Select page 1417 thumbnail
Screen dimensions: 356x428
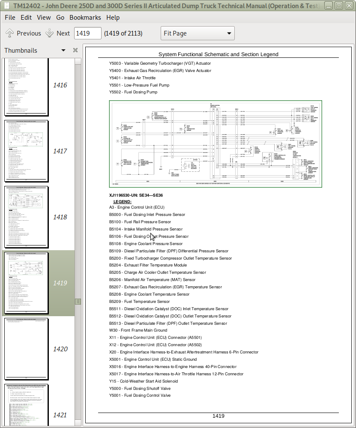pyautogui.click(x=26, y=151)
